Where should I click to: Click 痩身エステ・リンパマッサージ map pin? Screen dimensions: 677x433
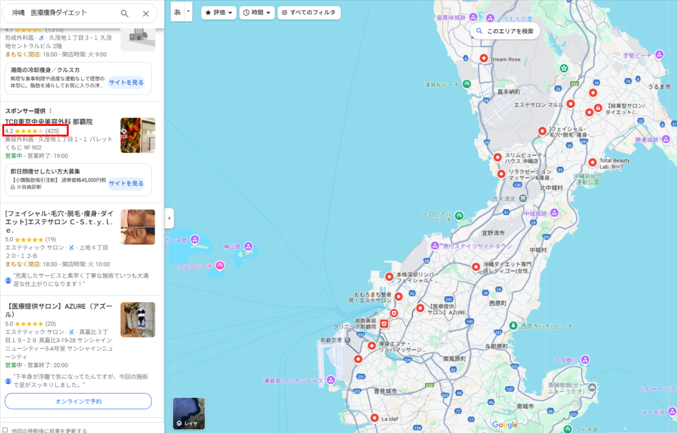(x=371, y=345)
